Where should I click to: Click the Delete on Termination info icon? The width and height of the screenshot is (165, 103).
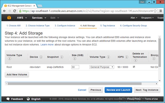click(136, 60)
